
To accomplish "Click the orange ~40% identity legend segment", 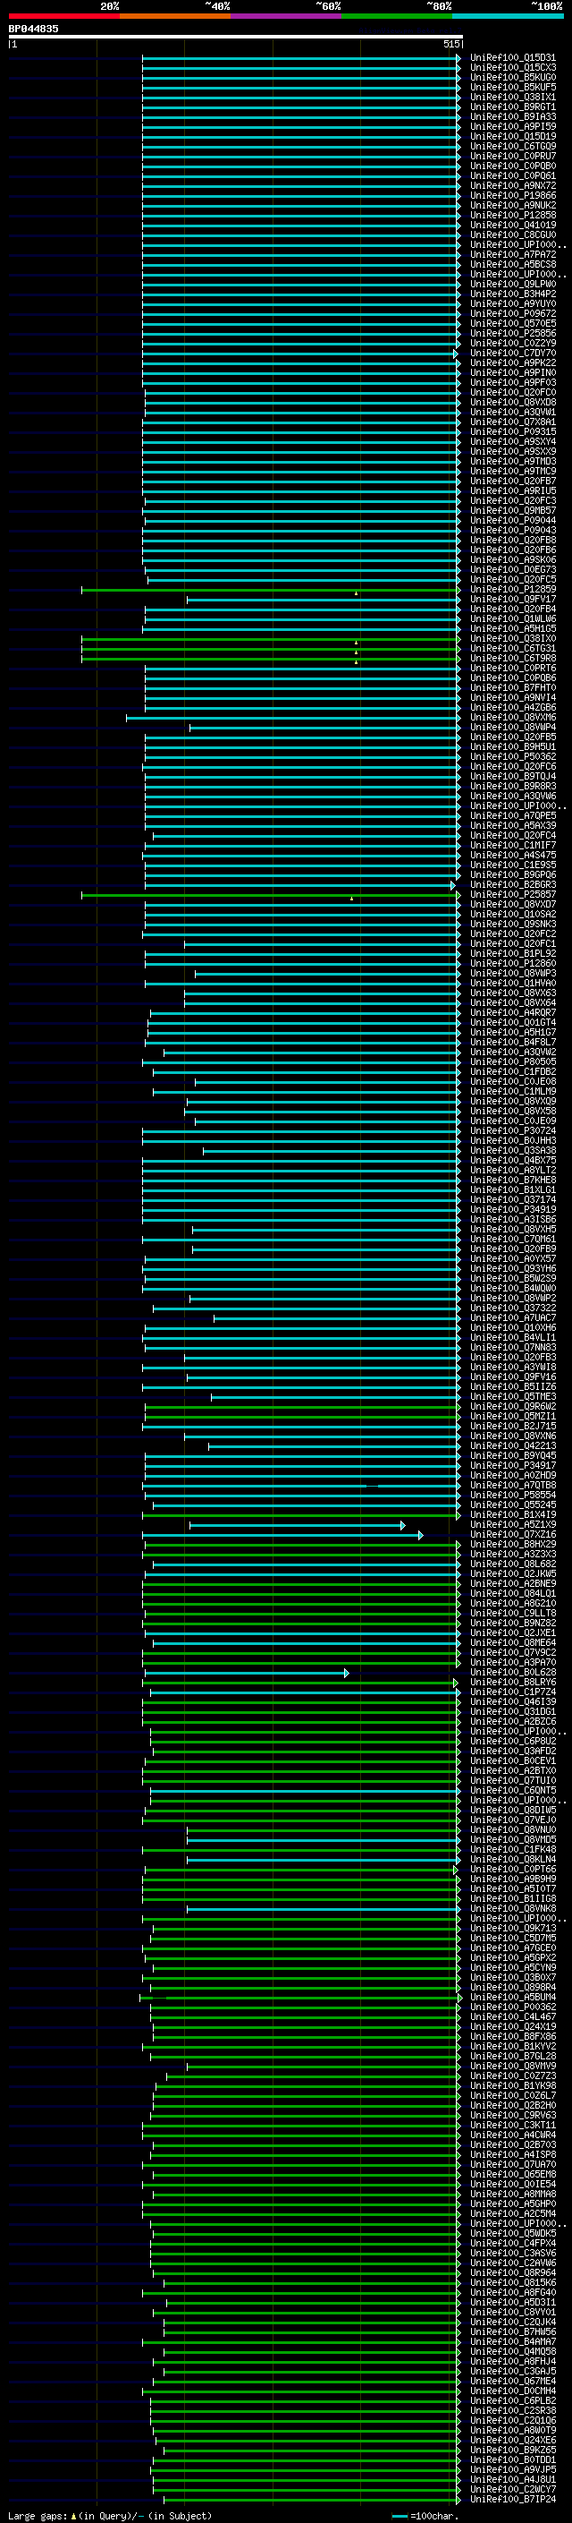I will tap(175, 16).
